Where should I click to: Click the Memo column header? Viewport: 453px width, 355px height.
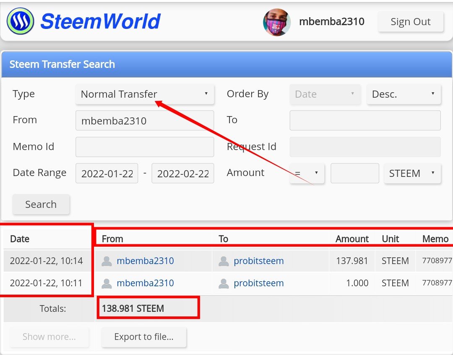tap(435, 239)
